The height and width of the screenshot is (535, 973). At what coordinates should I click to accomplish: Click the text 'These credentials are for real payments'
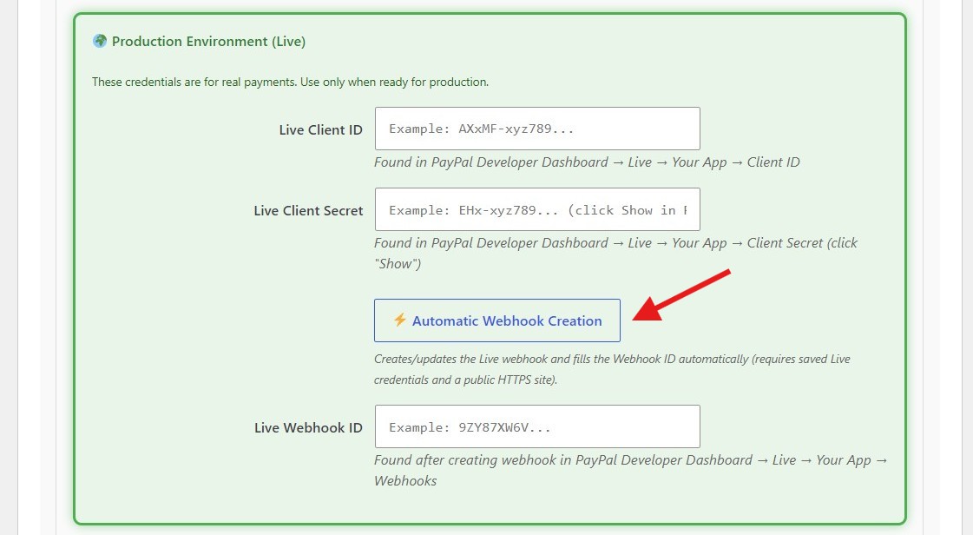pos(194,82)
